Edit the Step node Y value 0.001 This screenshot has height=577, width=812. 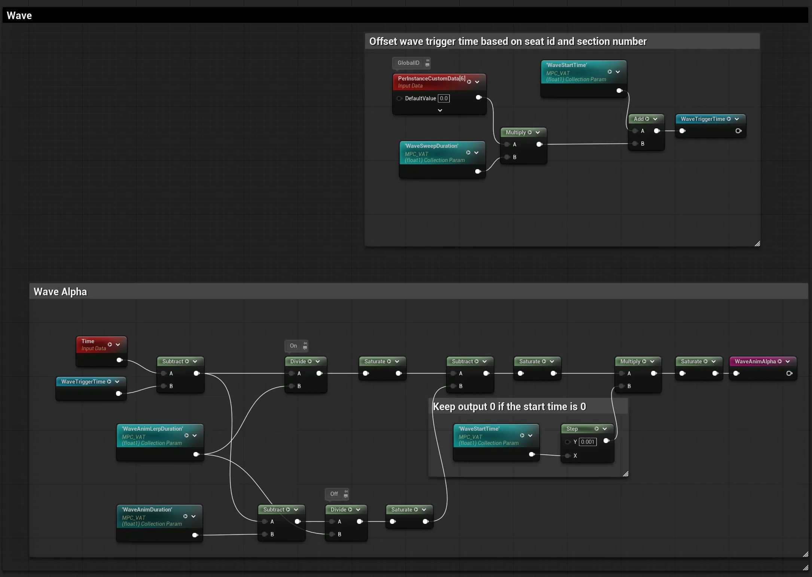point(588,442)
